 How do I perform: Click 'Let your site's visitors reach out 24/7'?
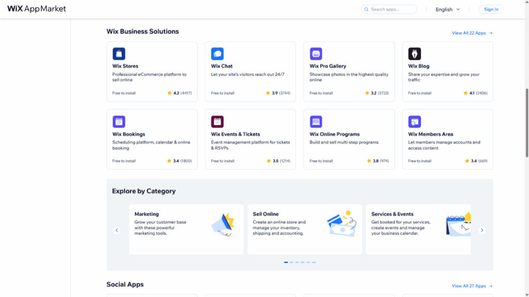(x=247, y=74)
